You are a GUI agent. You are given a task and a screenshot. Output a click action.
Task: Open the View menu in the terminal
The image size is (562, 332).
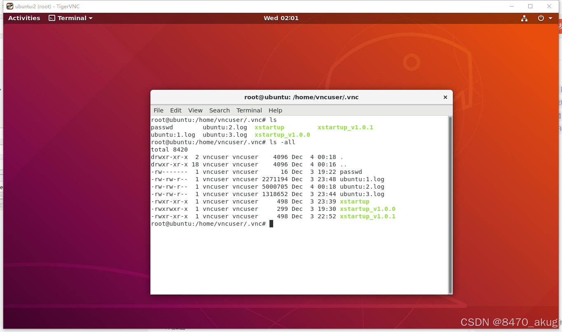point(195,110)
